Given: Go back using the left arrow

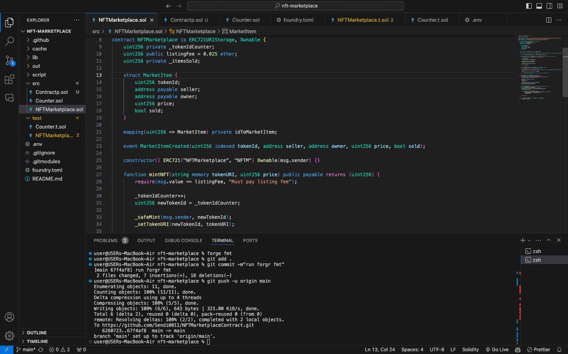Looking at the screenshot, I should click(169, 6).
